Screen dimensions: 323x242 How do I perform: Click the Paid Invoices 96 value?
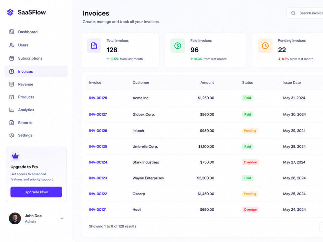tap(194, 50)
